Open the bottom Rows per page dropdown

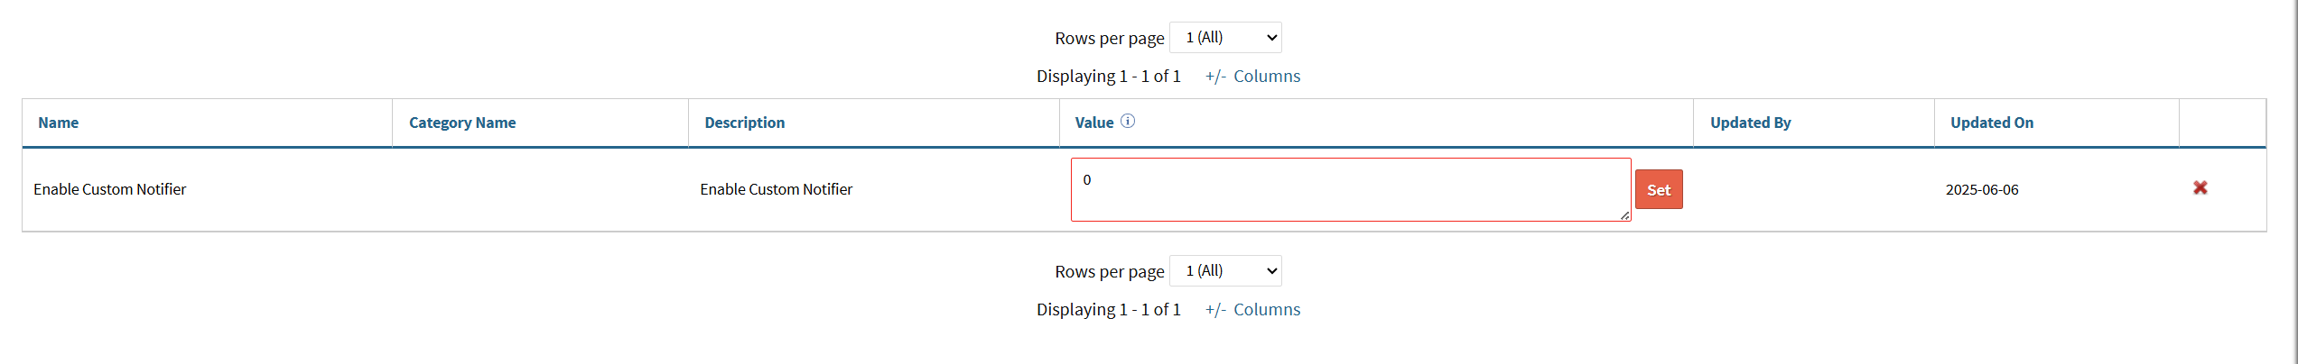tap(1225, 271)
